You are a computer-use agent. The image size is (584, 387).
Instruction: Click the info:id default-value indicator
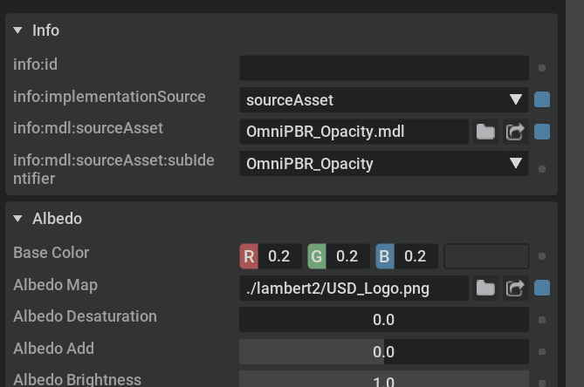[x=542, y=68]
